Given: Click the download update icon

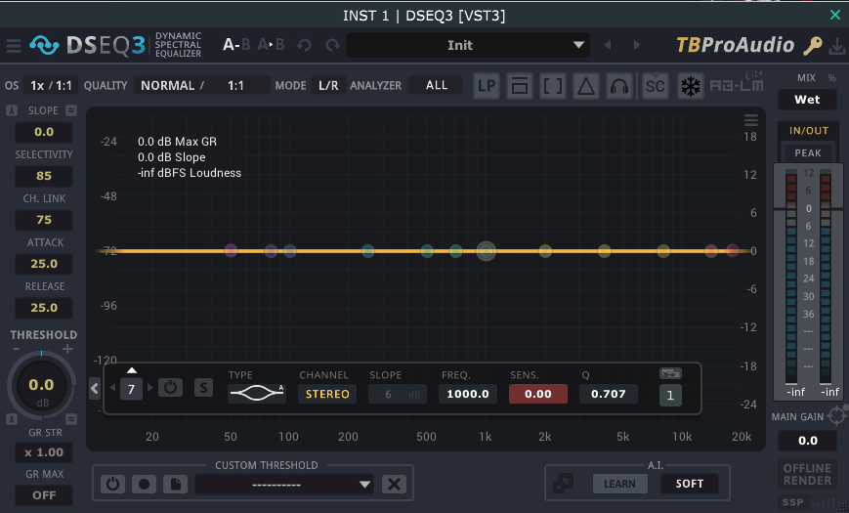Looking at the screenshot, I should click(x=837, y=46).
